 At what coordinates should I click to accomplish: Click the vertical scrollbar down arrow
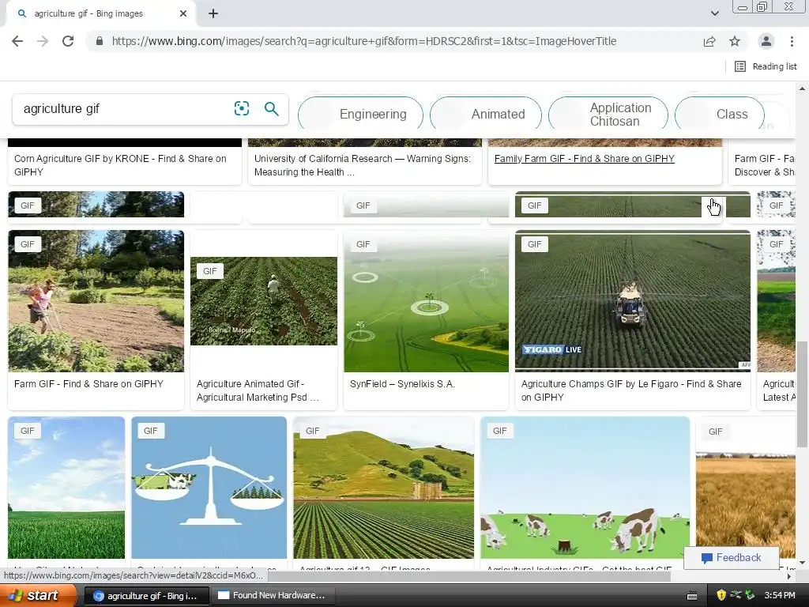pyautogui.click(x=803, y=563)
